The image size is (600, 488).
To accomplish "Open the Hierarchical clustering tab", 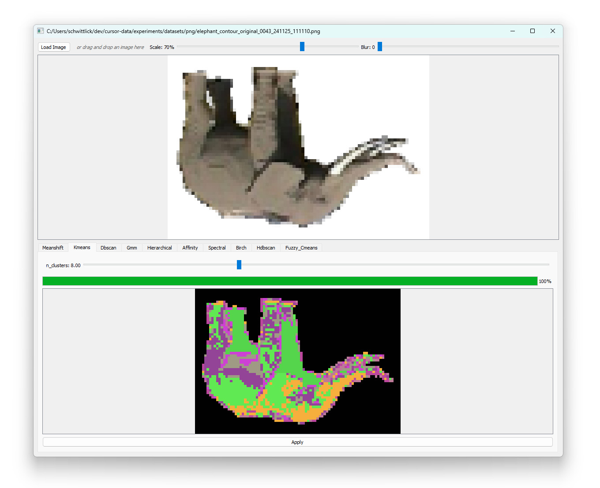I will click(159, 248).
